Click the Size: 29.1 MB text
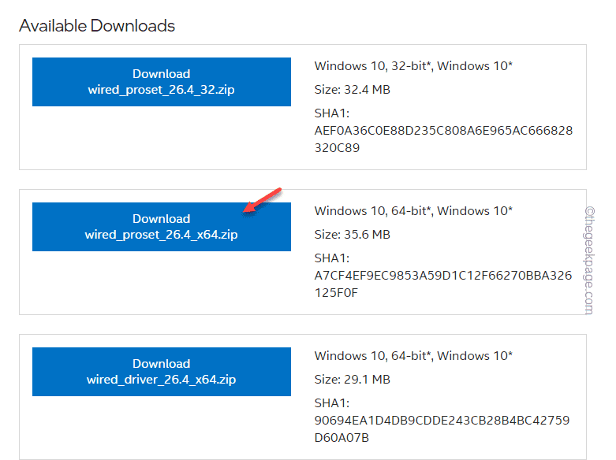 pos(351,380)
